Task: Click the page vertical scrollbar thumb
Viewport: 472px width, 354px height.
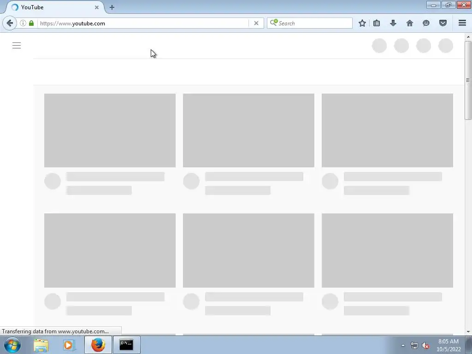Action: tap(468, 81)
